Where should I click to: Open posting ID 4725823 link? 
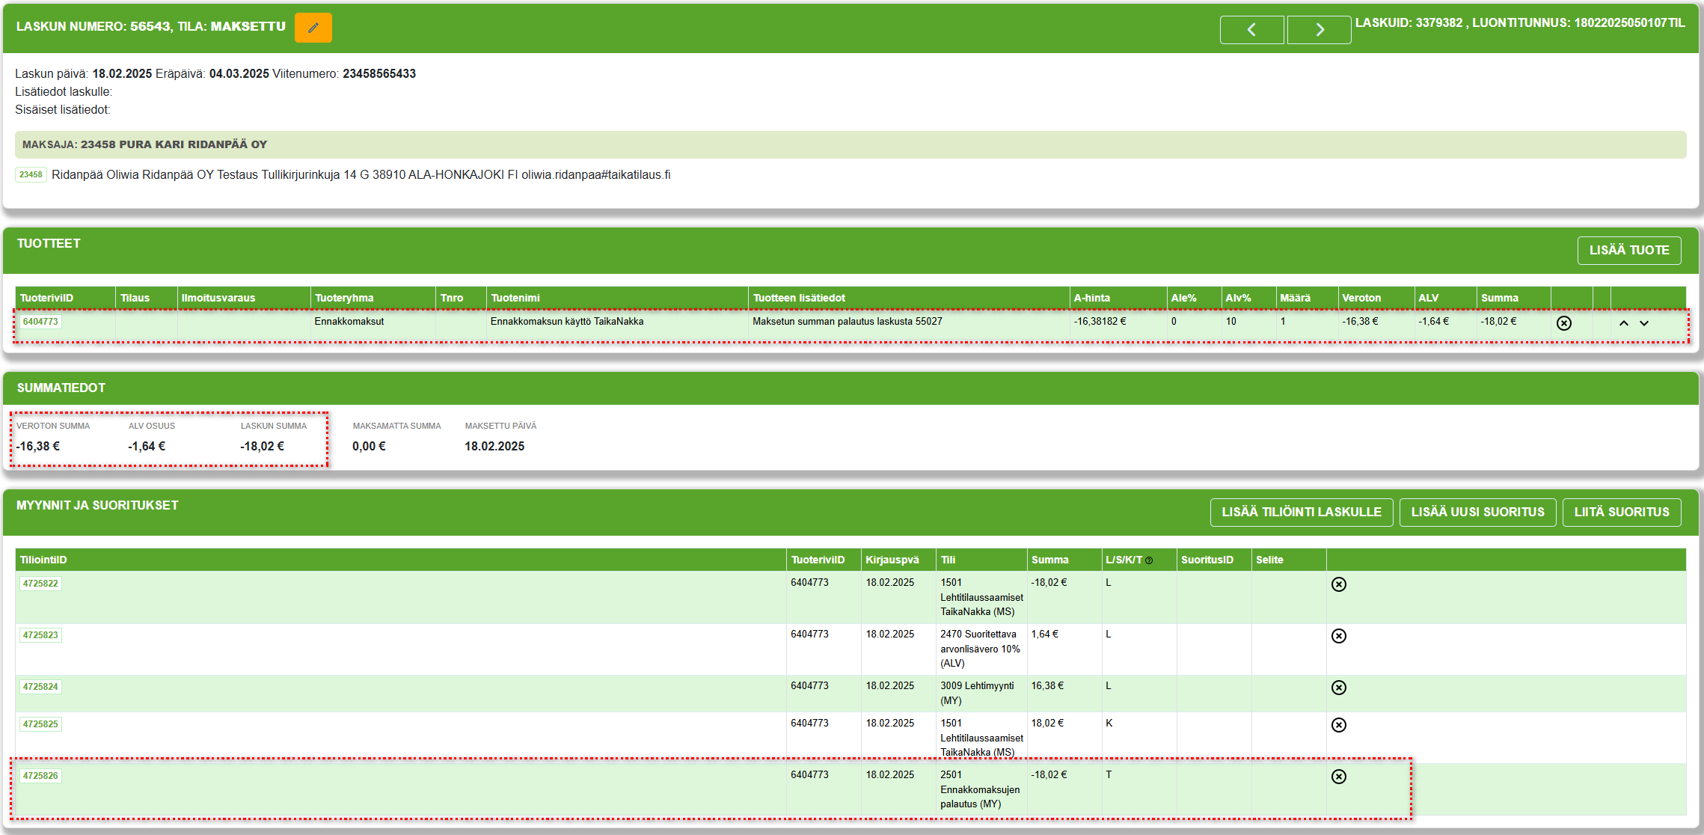click(40, 635)
